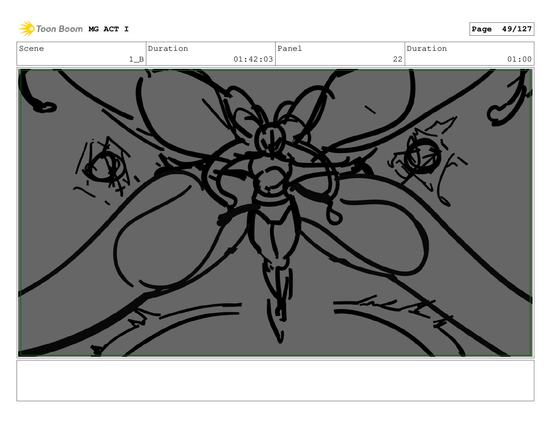Click the empty notes box below the panel
551x426 pixels.
point(275,380)
